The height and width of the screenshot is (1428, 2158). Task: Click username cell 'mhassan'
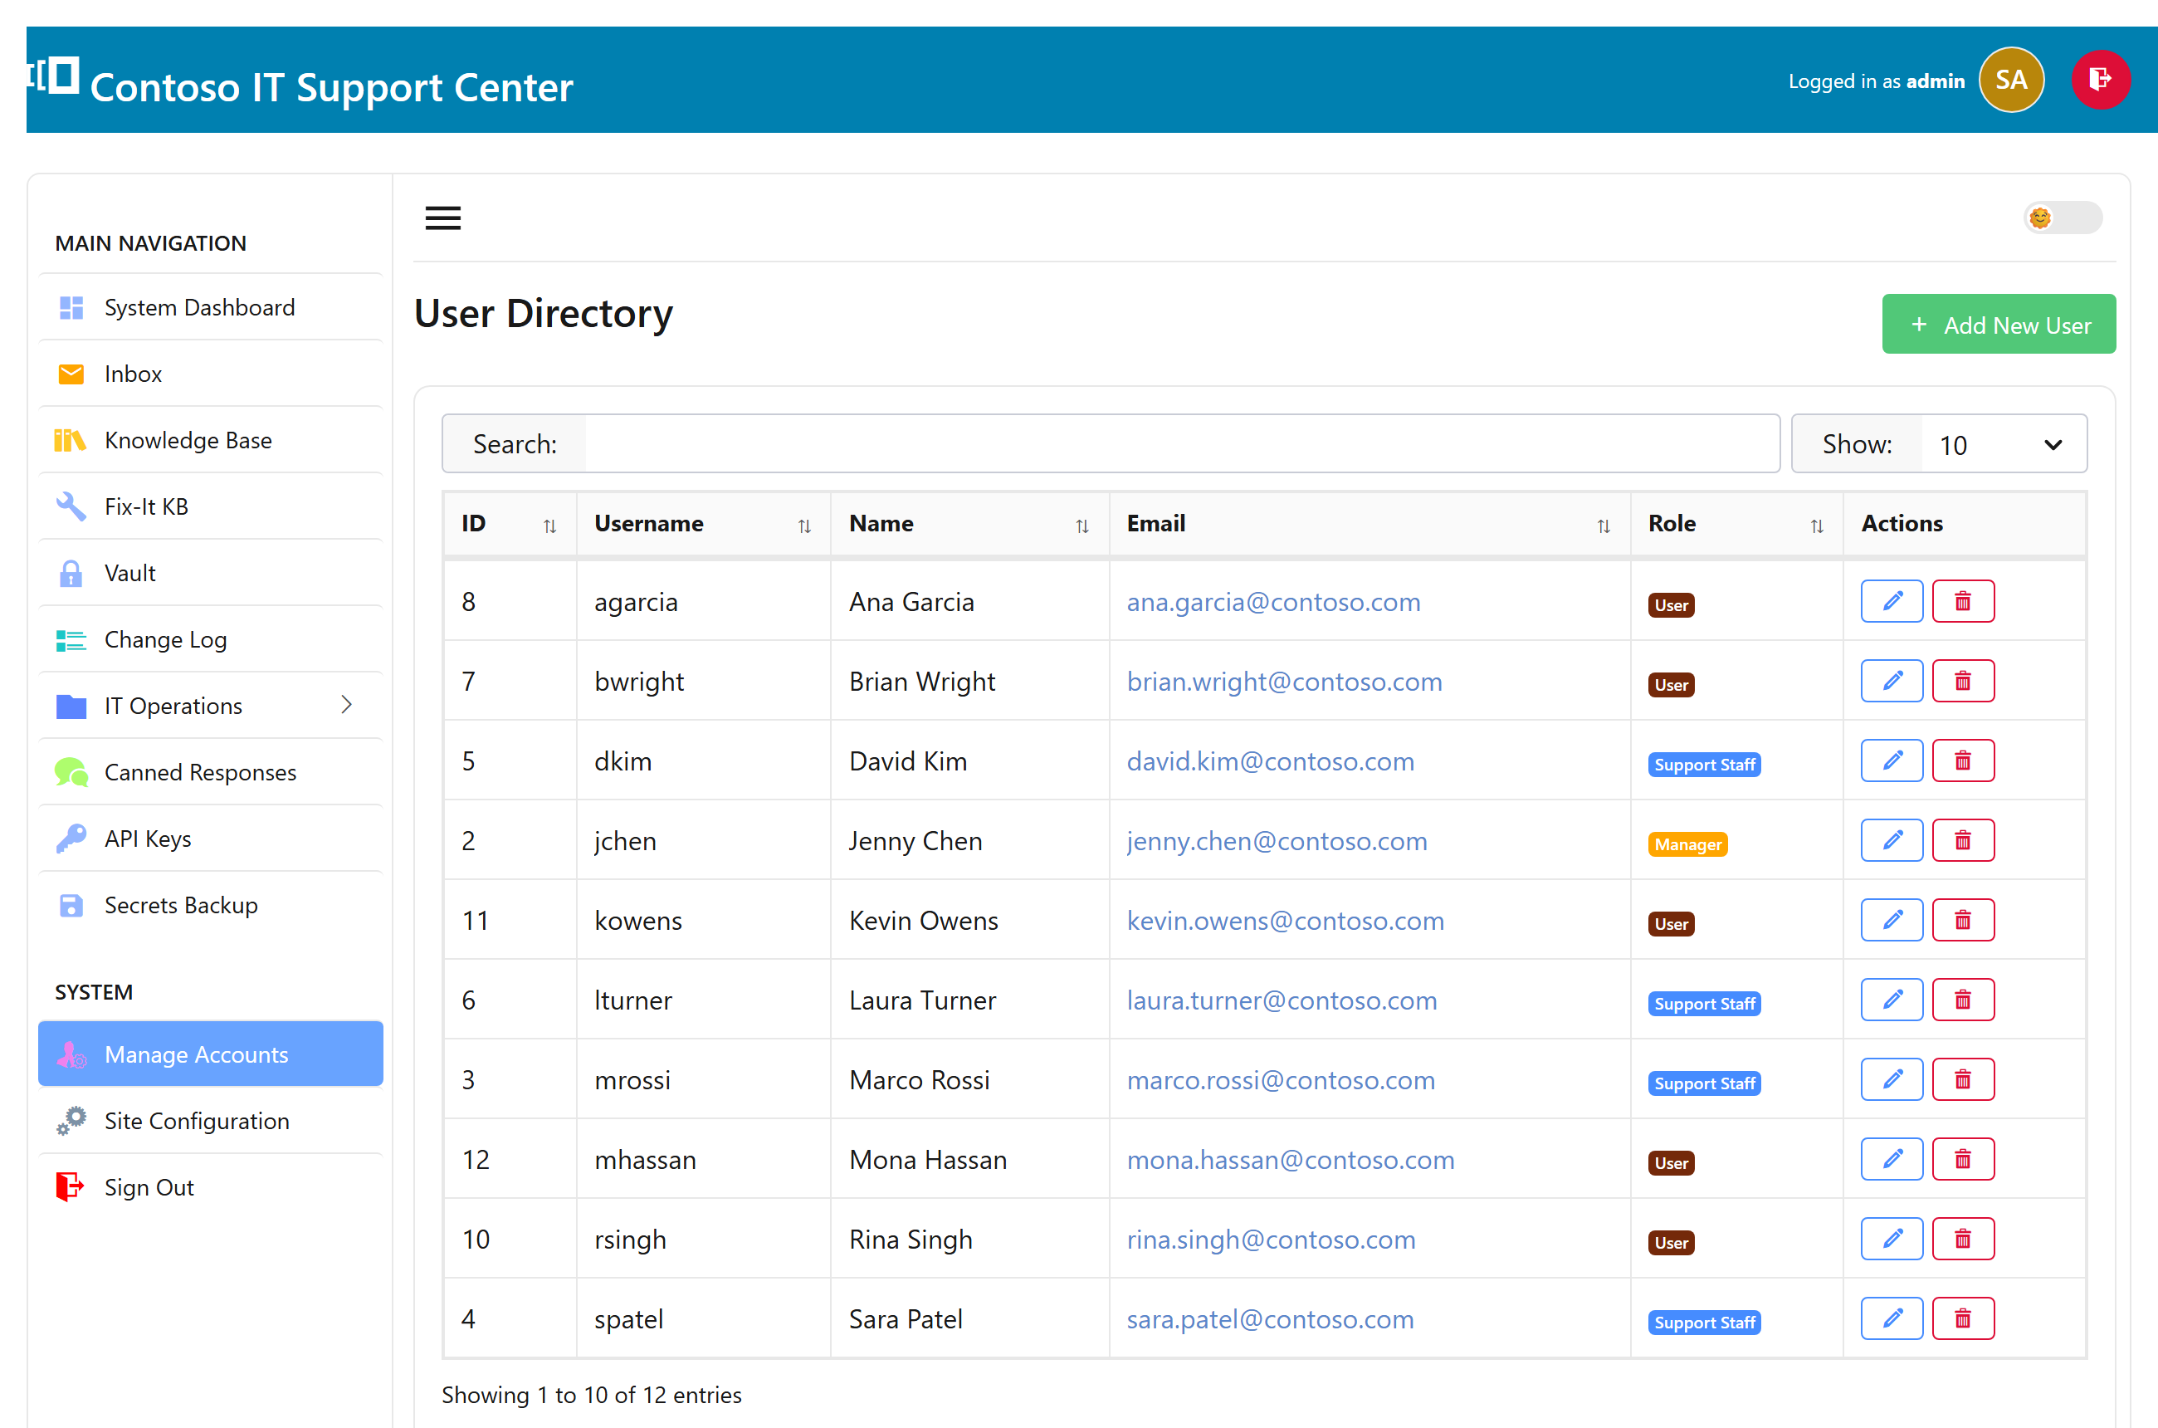point(645,1161)
